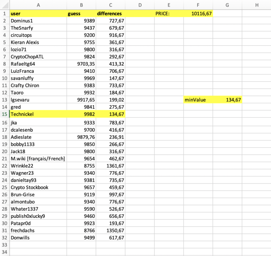Click the jka user cell
The height and width of the screenshot is (256, 271).
pyautogui.click(x=38, y=122)
